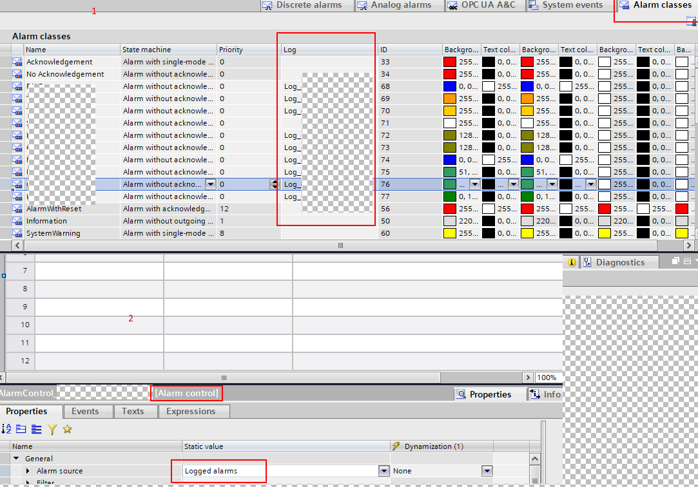The width and height of the screenshot is (698, 487).
Task: Click the tree list view icon in properties toolbar
Action: pyautogui.click(x=37, y=429)
